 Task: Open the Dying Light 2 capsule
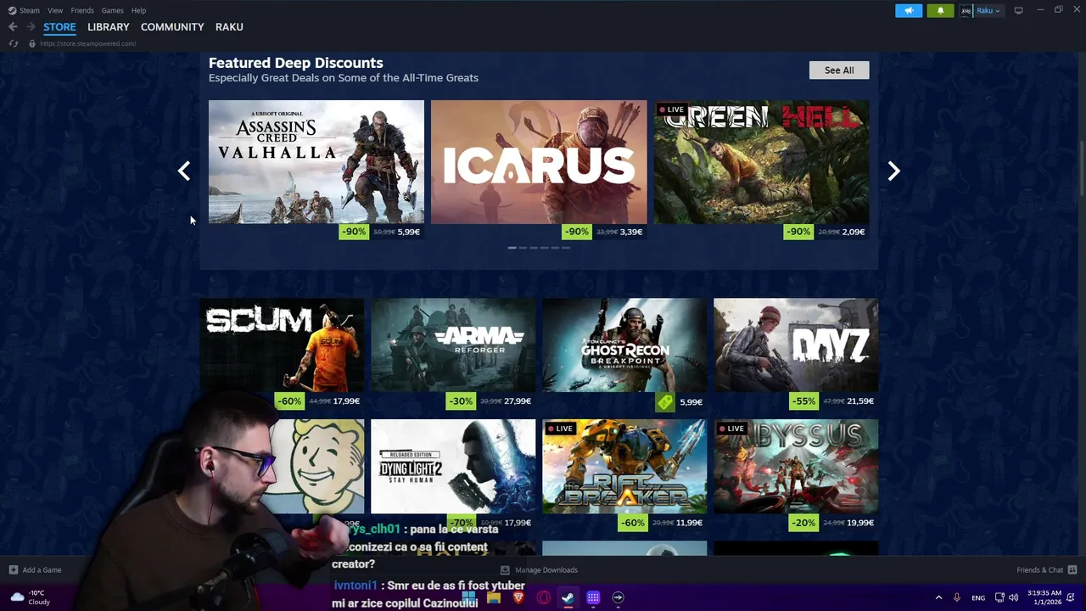(453, 467)
